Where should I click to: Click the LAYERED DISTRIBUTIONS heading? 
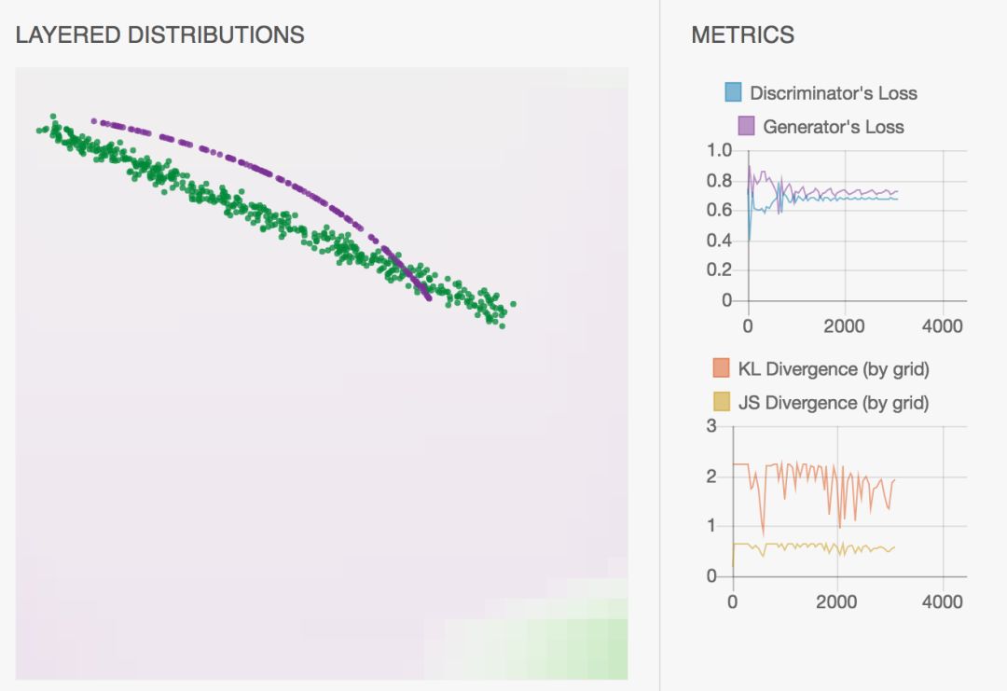pos(160,35)
